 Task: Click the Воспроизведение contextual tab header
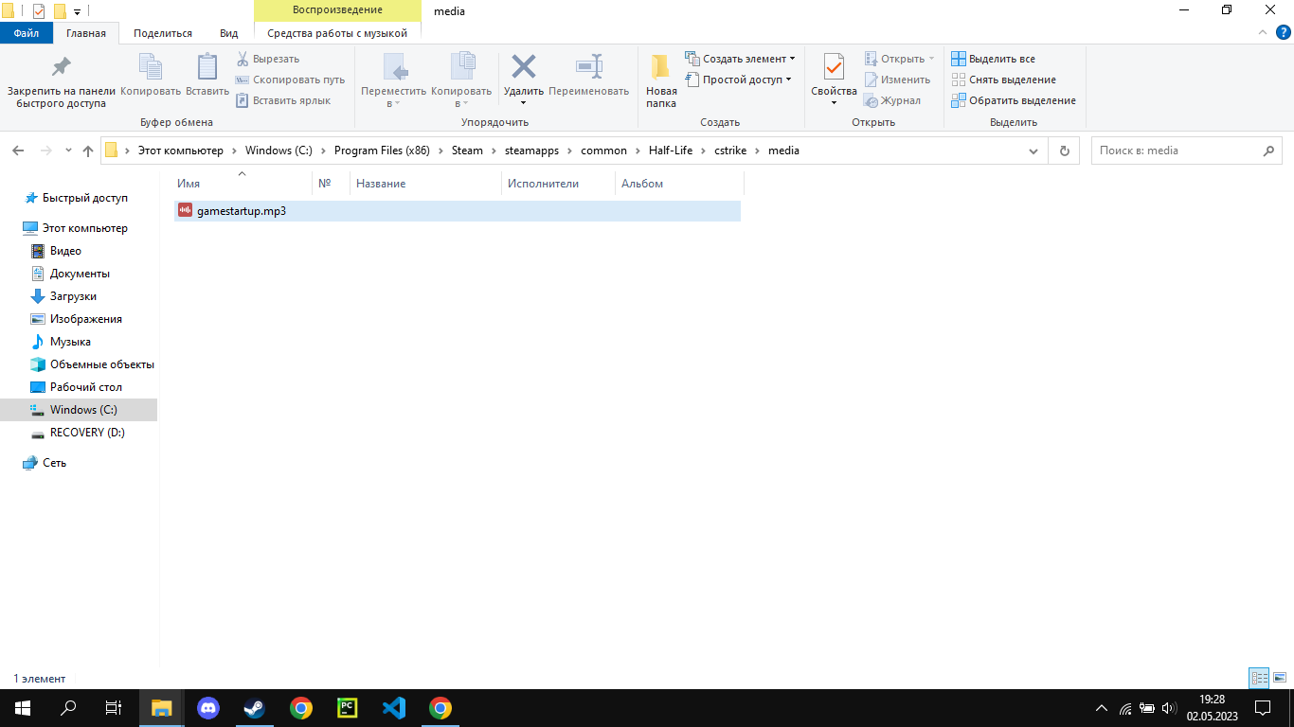(x=337, y=10)
